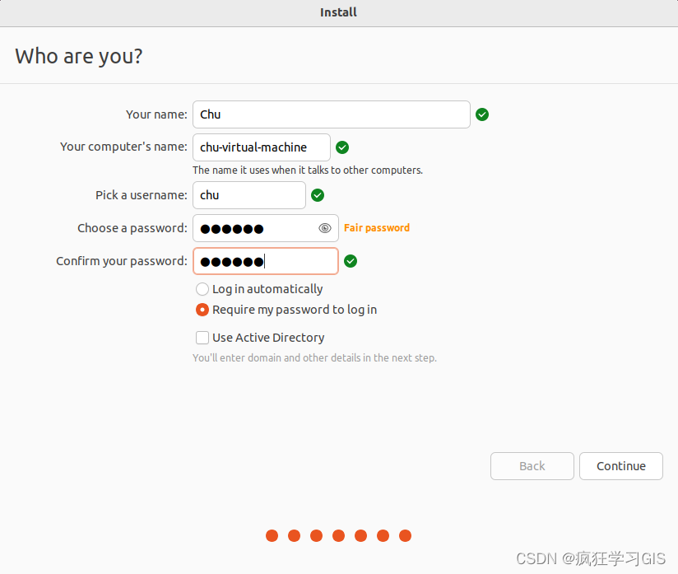Viewport: 678px width, 574px height.
Task: Enable Use Active Directory checkbox
Action: pyautogui.click(x=202, y=337)
